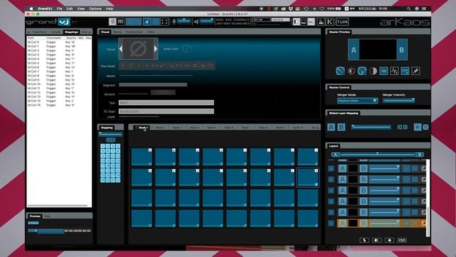The height and width of the screenshot is (257, 456).
Task: Click the Preview tab in bottom-left panel
Action: pyautogui.click(x=35, y=216)
